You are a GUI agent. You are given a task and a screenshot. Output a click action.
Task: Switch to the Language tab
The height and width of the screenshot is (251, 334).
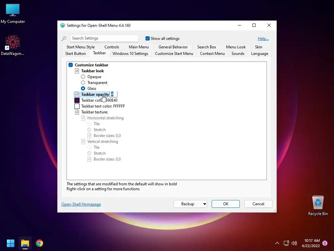tap(259, 54)
